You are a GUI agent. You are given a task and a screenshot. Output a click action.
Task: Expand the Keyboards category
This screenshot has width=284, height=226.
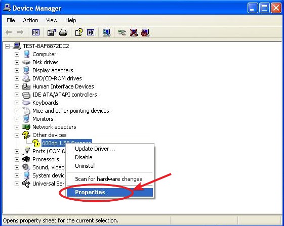tap(17, 103)
